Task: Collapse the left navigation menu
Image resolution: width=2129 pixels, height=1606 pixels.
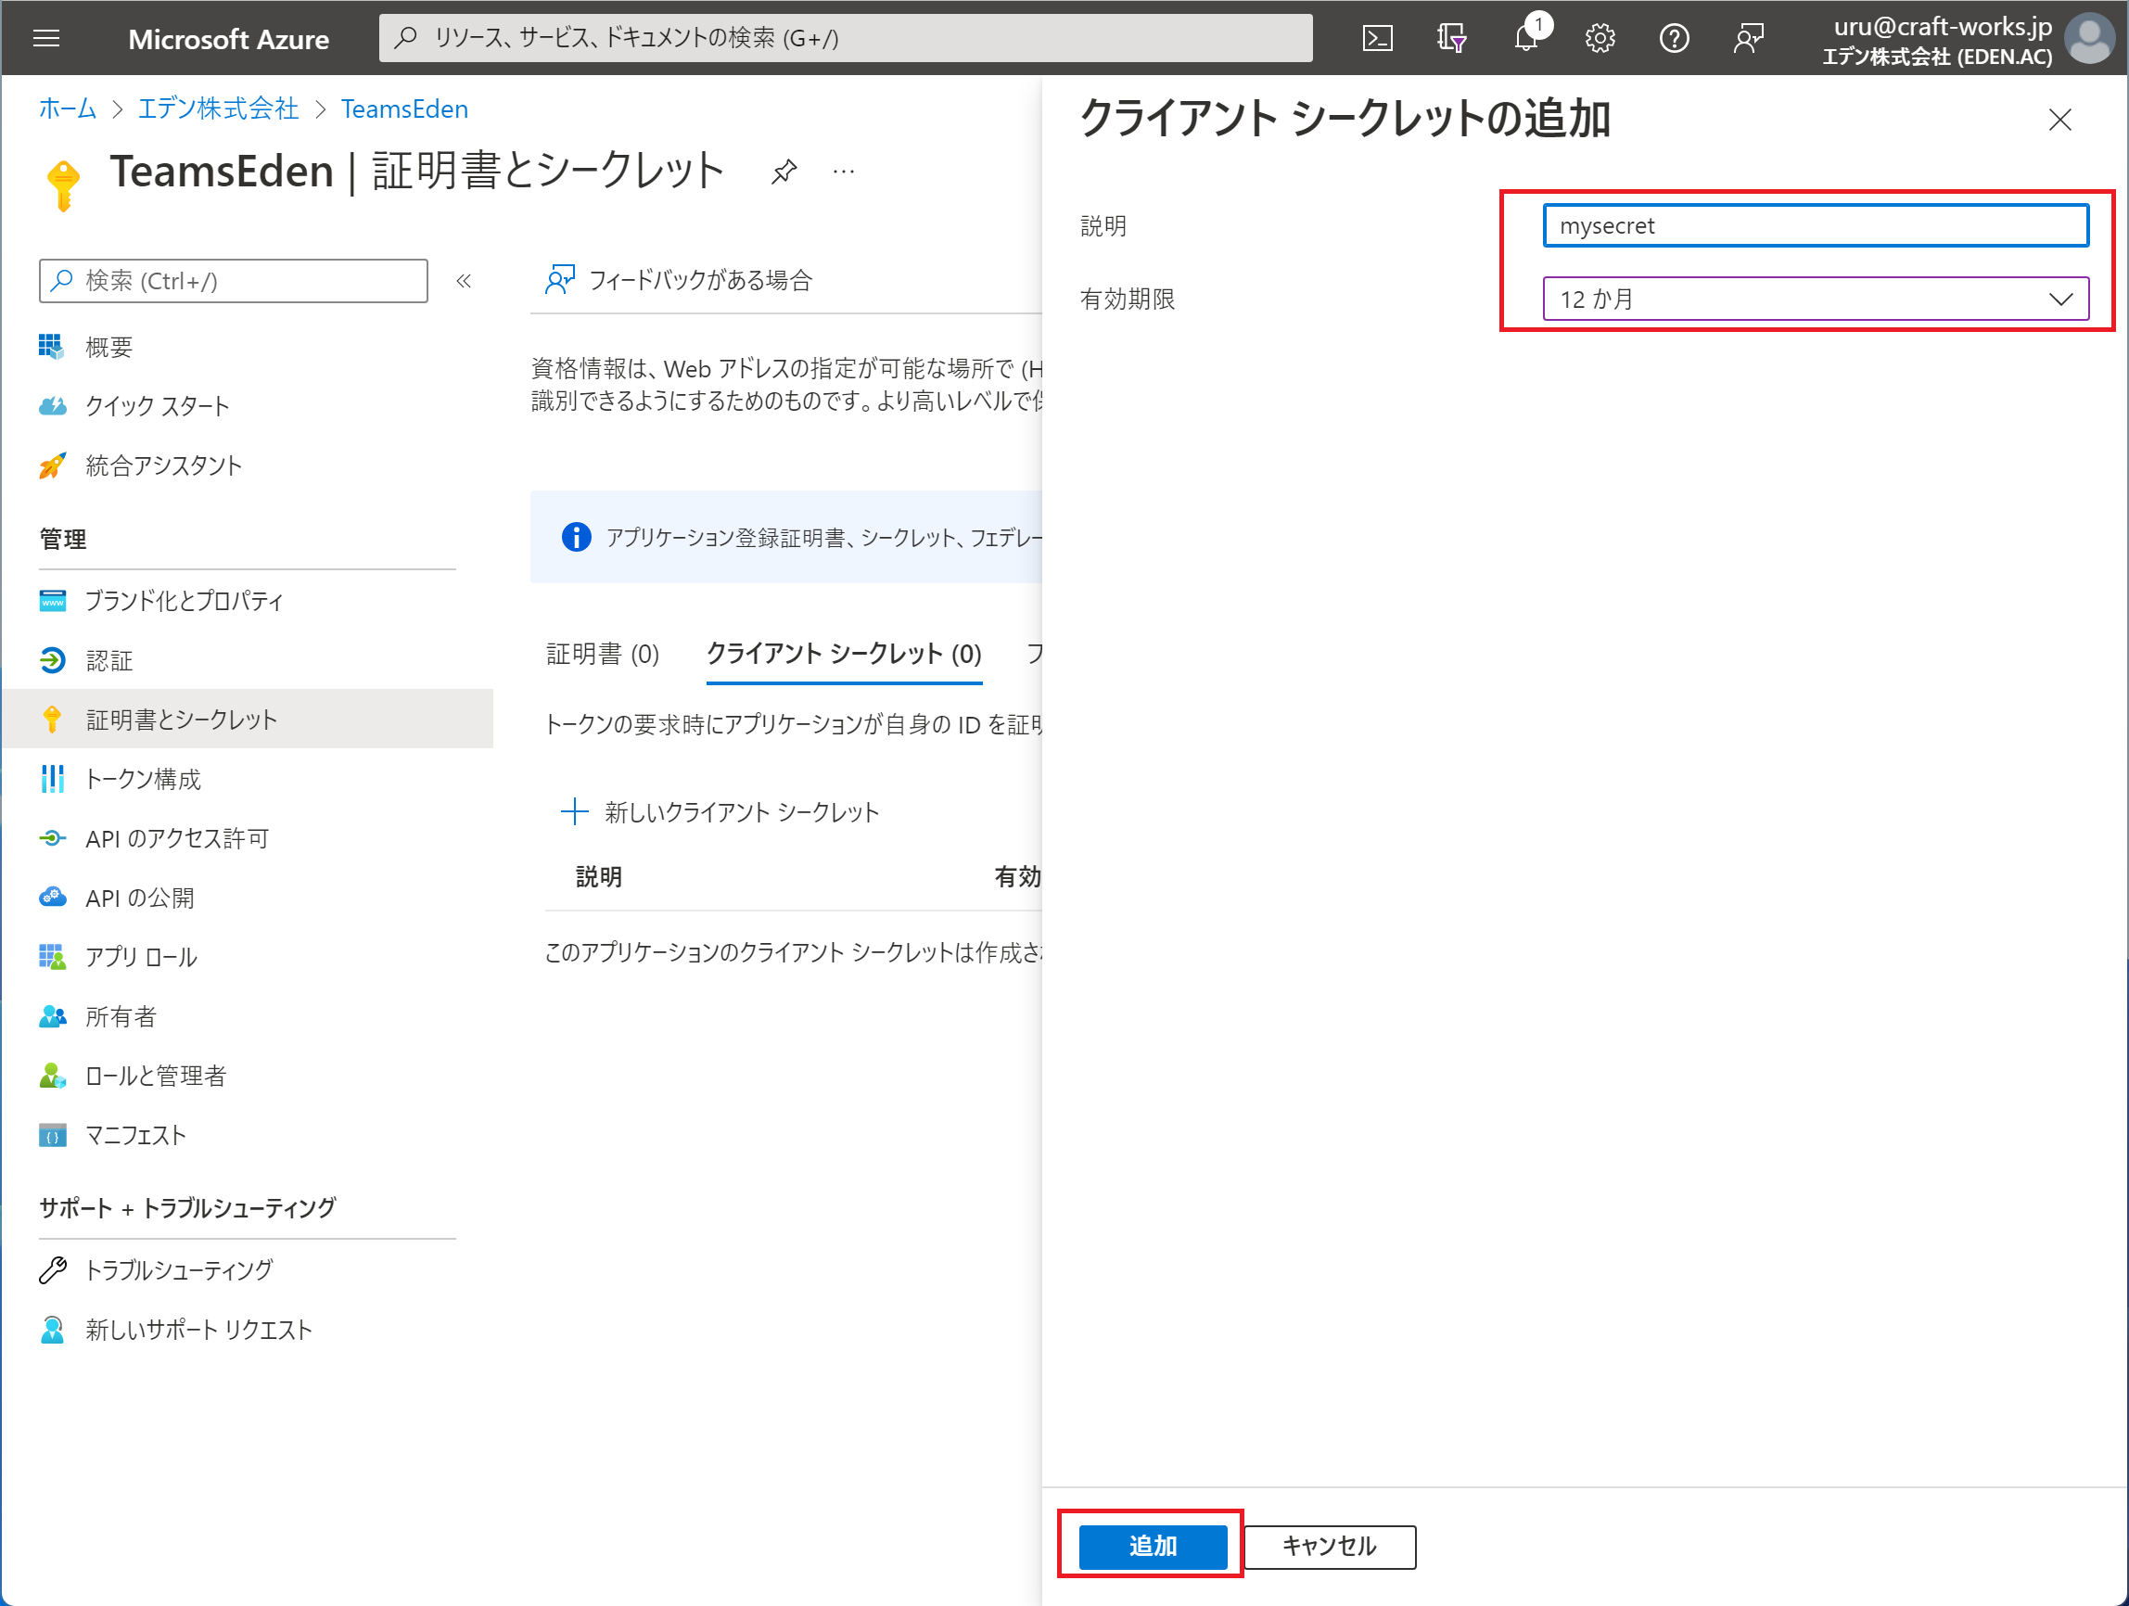Action: pos(464,281)
